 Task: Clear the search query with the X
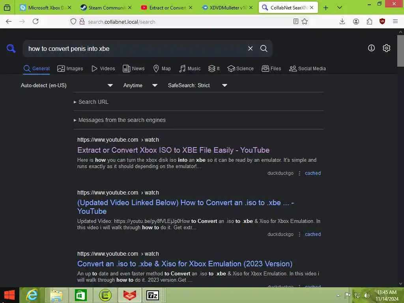(250, 48)
